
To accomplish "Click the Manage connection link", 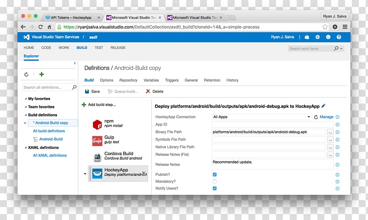I will click(x=327, y=117).
